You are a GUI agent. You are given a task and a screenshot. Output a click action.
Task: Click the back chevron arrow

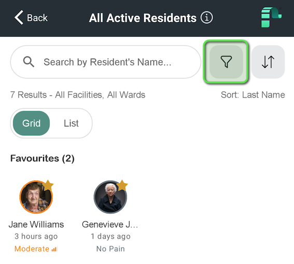pos(19,18)
